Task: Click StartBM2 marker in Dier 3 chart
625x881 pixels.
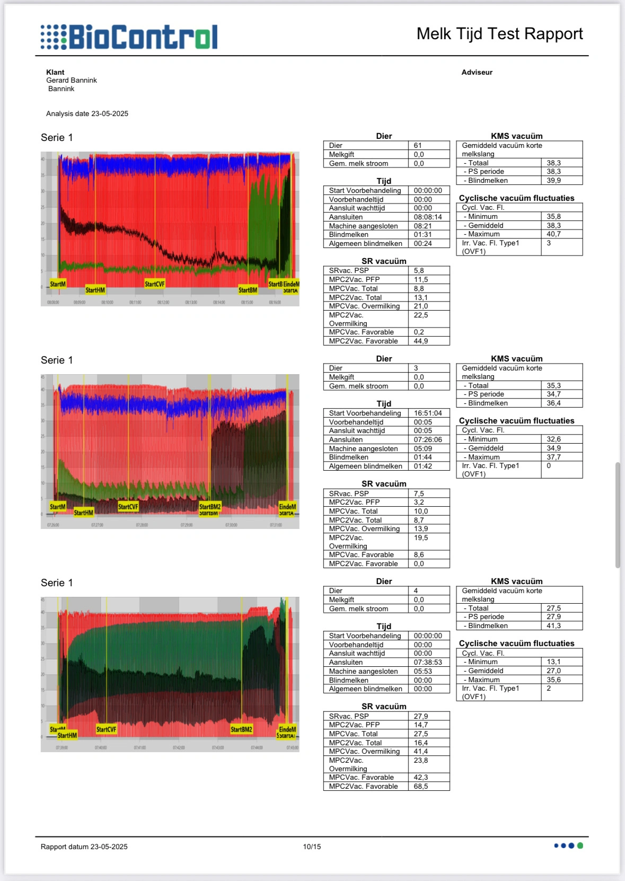Action: click(210, 507)
